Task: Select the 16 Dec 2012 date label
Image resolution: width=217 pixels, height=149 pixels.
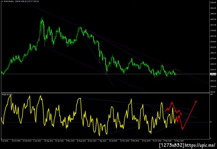Action: 92,141
